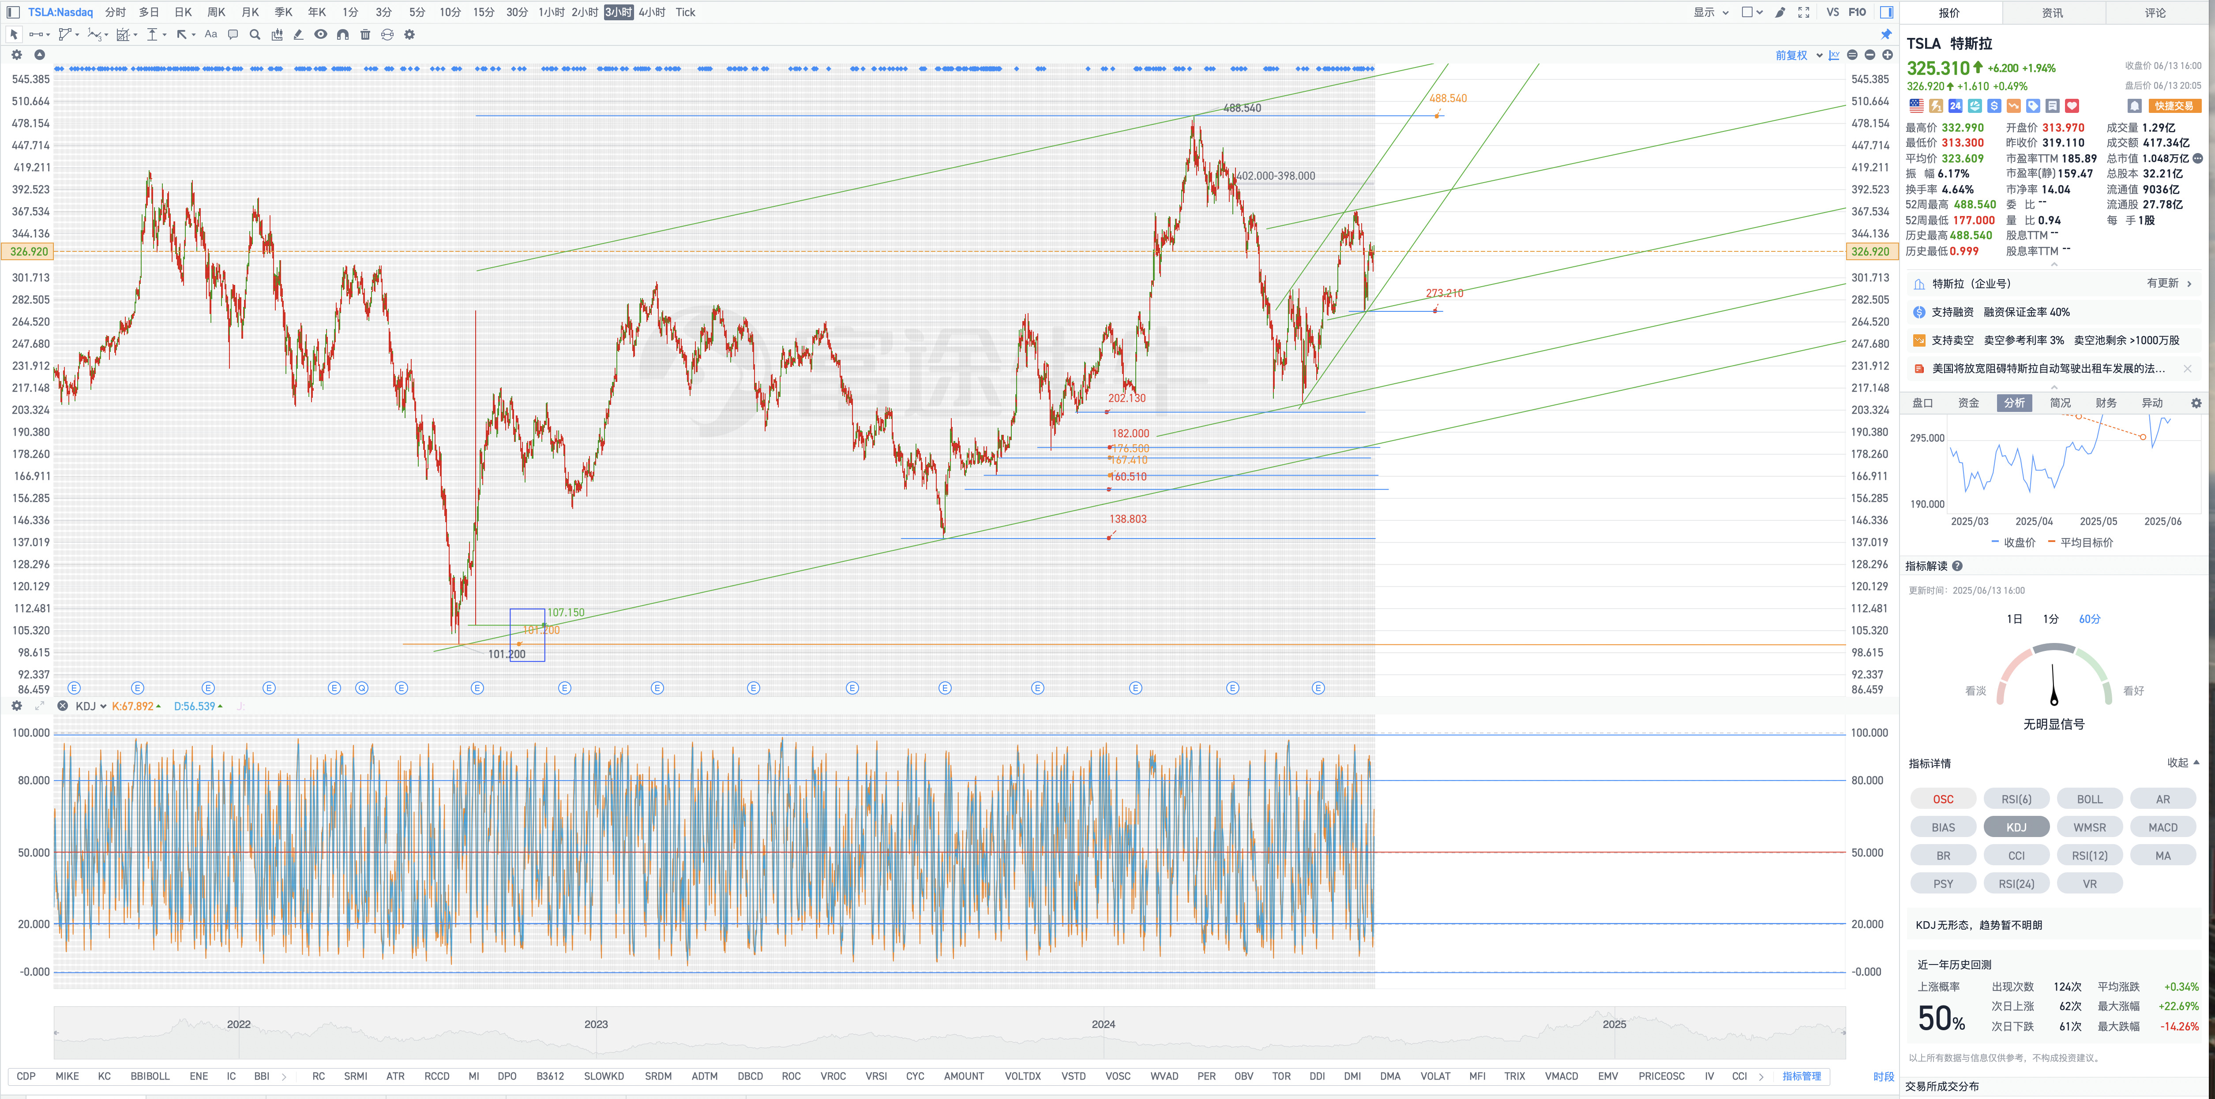
Task: Expand line drawing tool dropdown arrow
Action: click(x=48, y=34)
